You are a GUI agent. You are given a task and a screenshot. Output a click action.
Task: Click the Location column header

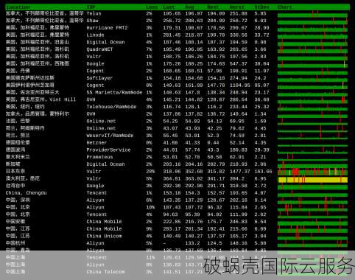pos(18,7)
